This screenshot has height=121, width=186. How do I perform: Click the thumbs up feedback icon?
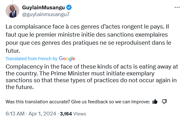pos(155,101)
